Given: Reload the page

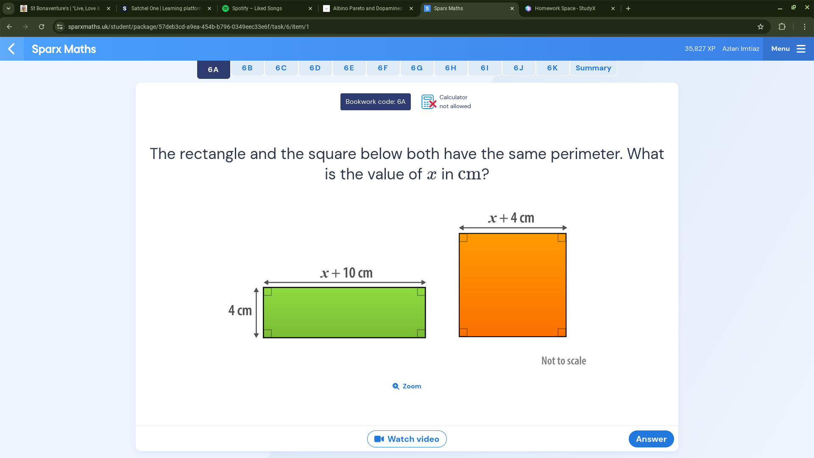Looking at the screenshot, I should pos(42,27).
